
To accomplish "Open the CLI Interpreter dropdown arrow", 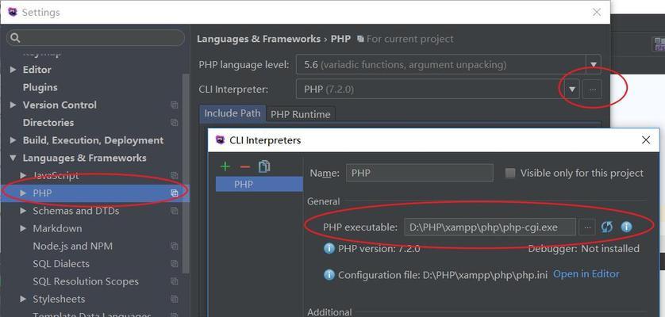I will [x=572, y=90].
